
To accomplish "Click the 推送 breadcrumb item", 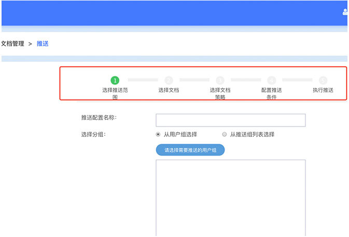I will (43, 44).
